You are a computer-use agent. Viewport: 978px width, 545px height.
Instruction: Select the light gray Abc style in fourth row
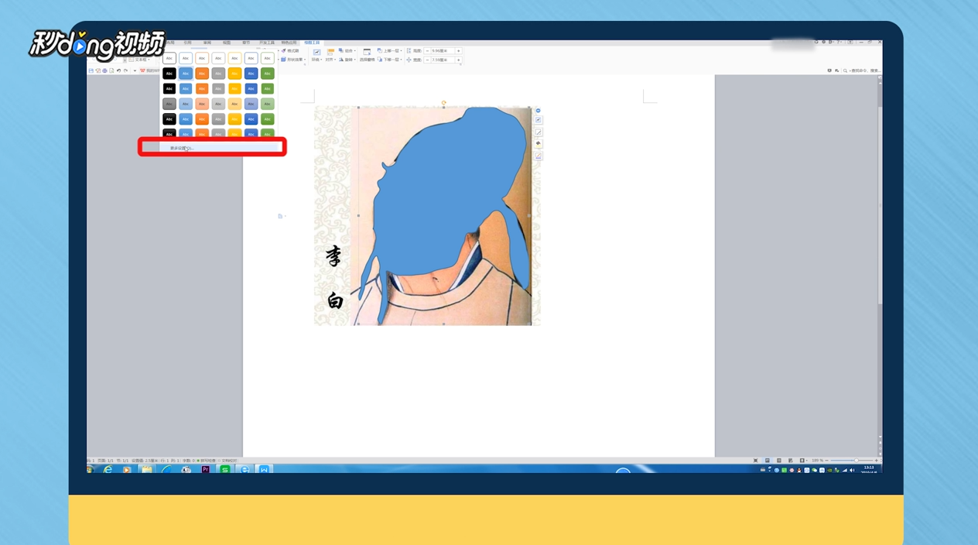pyautogui.click(x=218, y=104)
